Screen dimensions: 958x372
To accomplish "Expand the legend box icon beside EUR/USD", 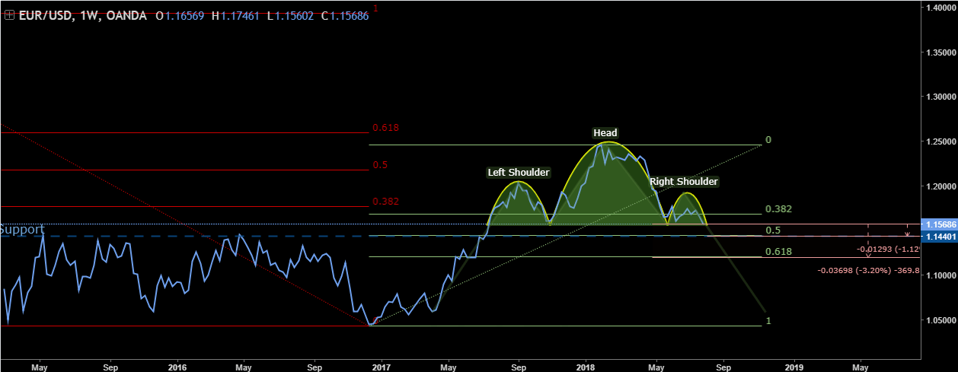I will pos(9,15).
